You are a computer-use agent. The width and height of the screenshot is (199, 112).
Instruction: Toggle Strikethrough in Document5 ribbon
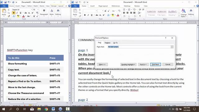pos(26,13)
